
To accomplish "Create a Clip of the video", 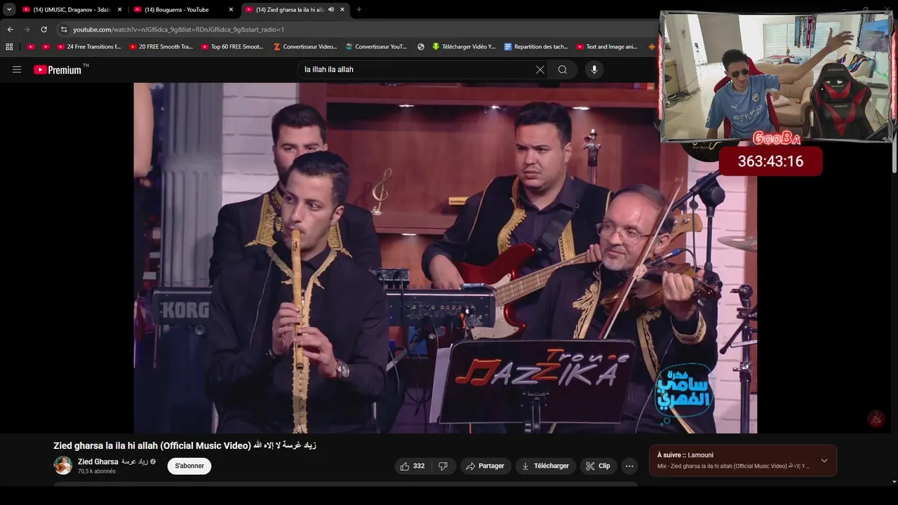I will [598, 466].
